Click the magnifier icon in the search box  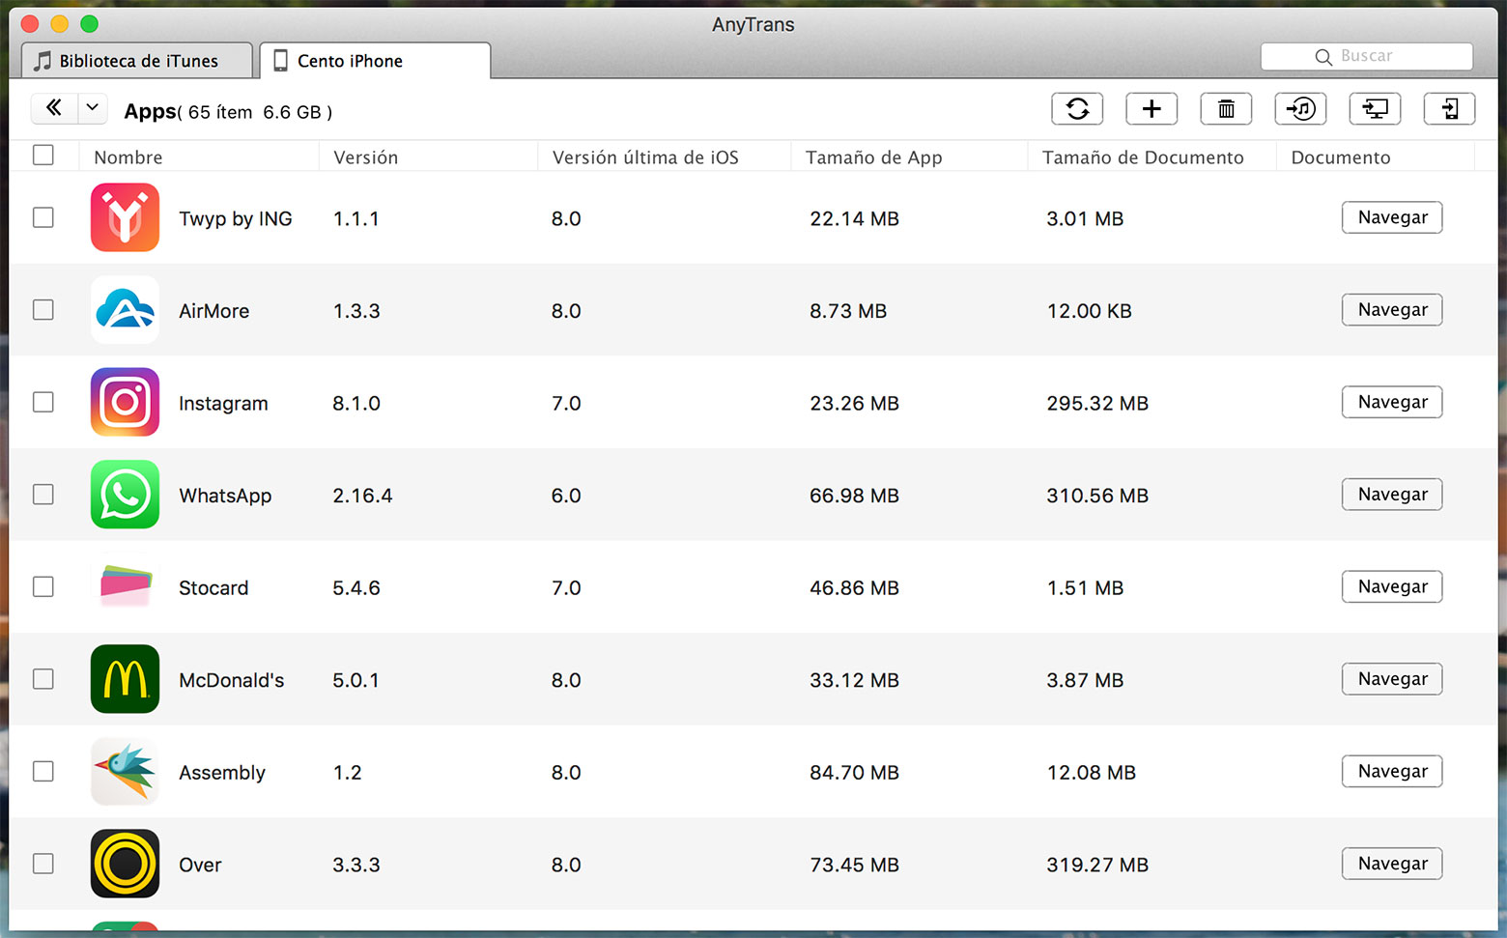(1323, 57)
